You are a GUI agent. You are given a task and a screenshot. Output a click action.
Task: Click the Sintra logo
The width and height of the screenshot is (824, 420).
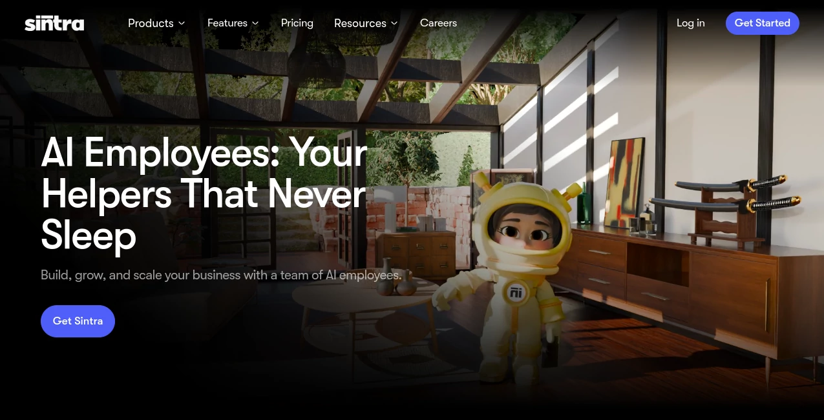click(x=54, y=23)
